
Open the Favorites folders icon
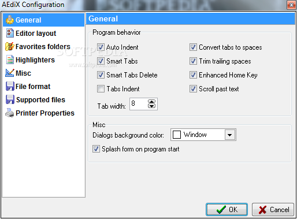pyautogui.click(x=10, y=46)
